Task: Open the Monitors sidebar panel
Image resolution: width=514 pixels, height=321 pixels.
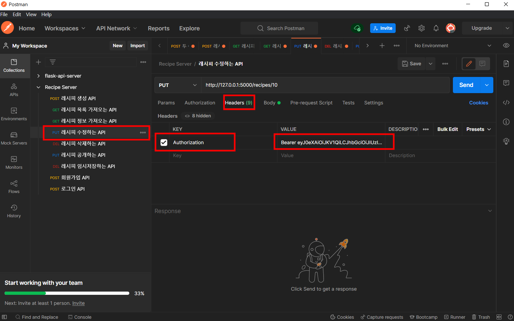Action: [x=14, y=163]
